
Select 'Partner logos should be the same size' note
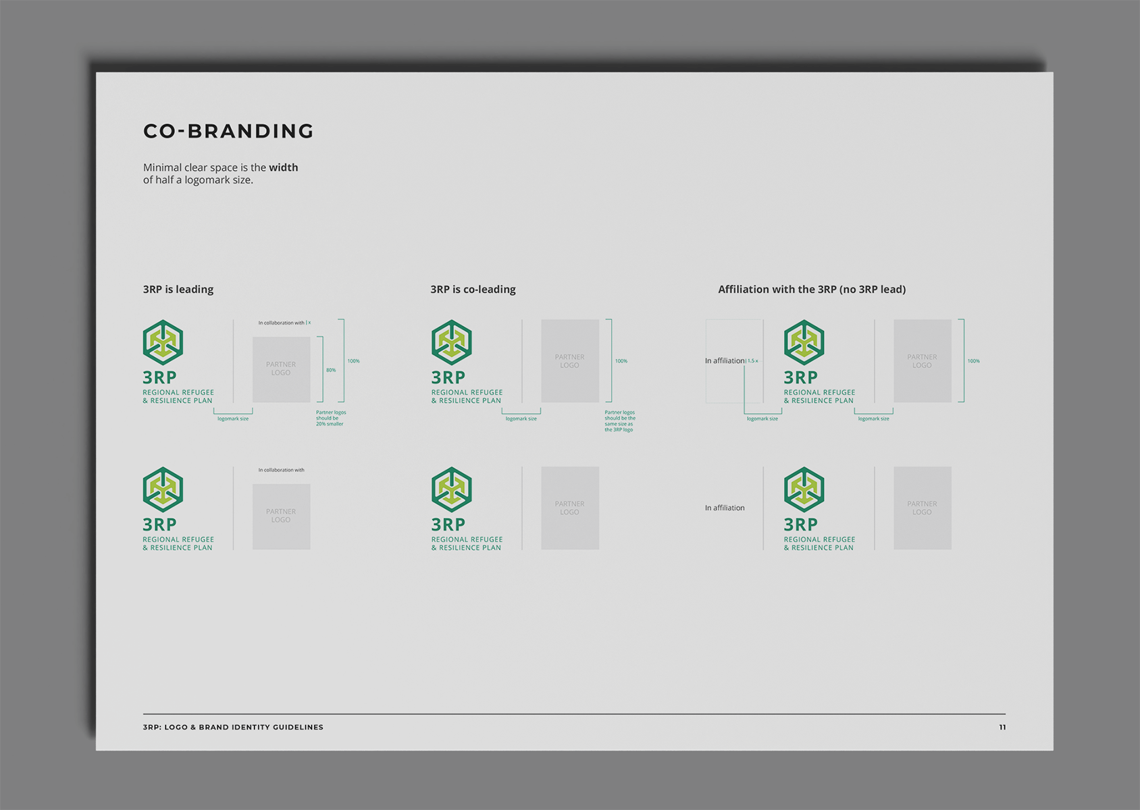pos(620,421)
